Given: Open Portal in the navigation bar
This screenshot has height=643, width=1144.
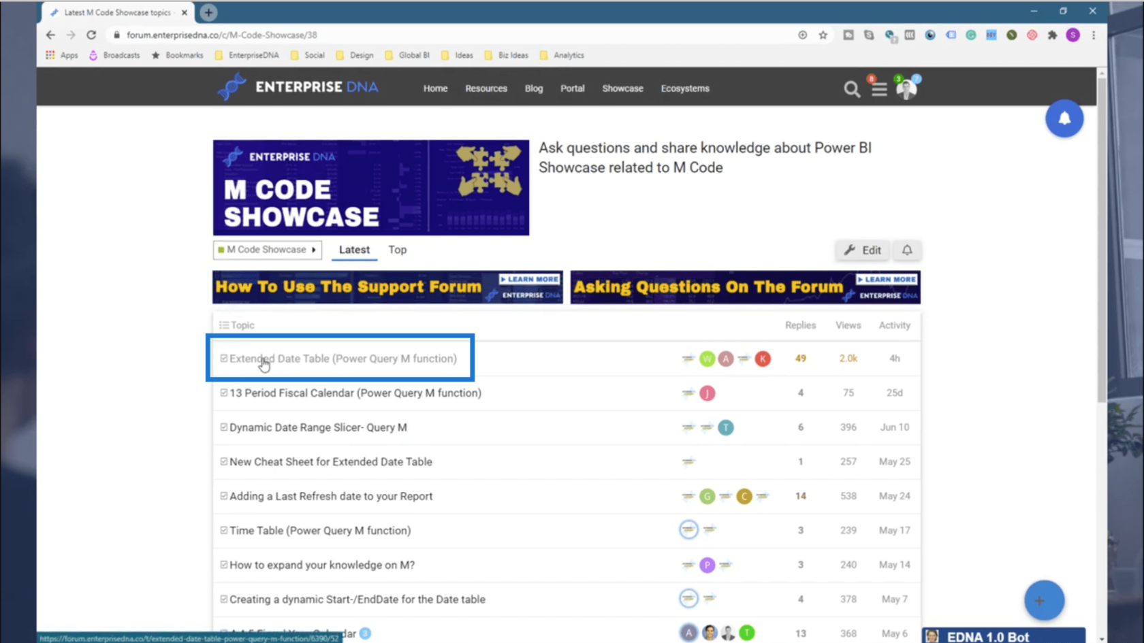Looking at the screenshot, I should pyautogui.click(x=573, y=88).
